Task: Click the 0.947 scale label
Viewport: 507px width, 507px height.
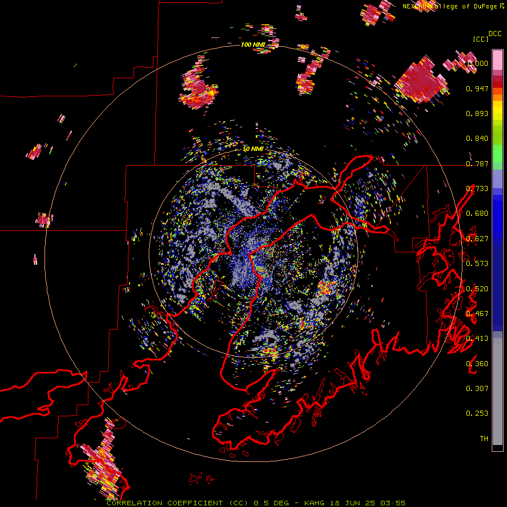Action: pyautogui.click(x=477, y=88)
